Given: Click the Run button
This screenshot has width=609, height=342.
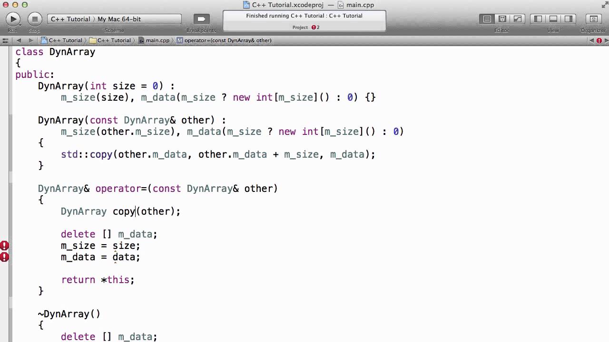Looking at the screenshot, I should pos(13,19).
